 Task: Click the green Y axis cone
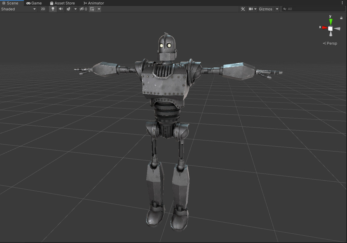(x=330, y=22)
